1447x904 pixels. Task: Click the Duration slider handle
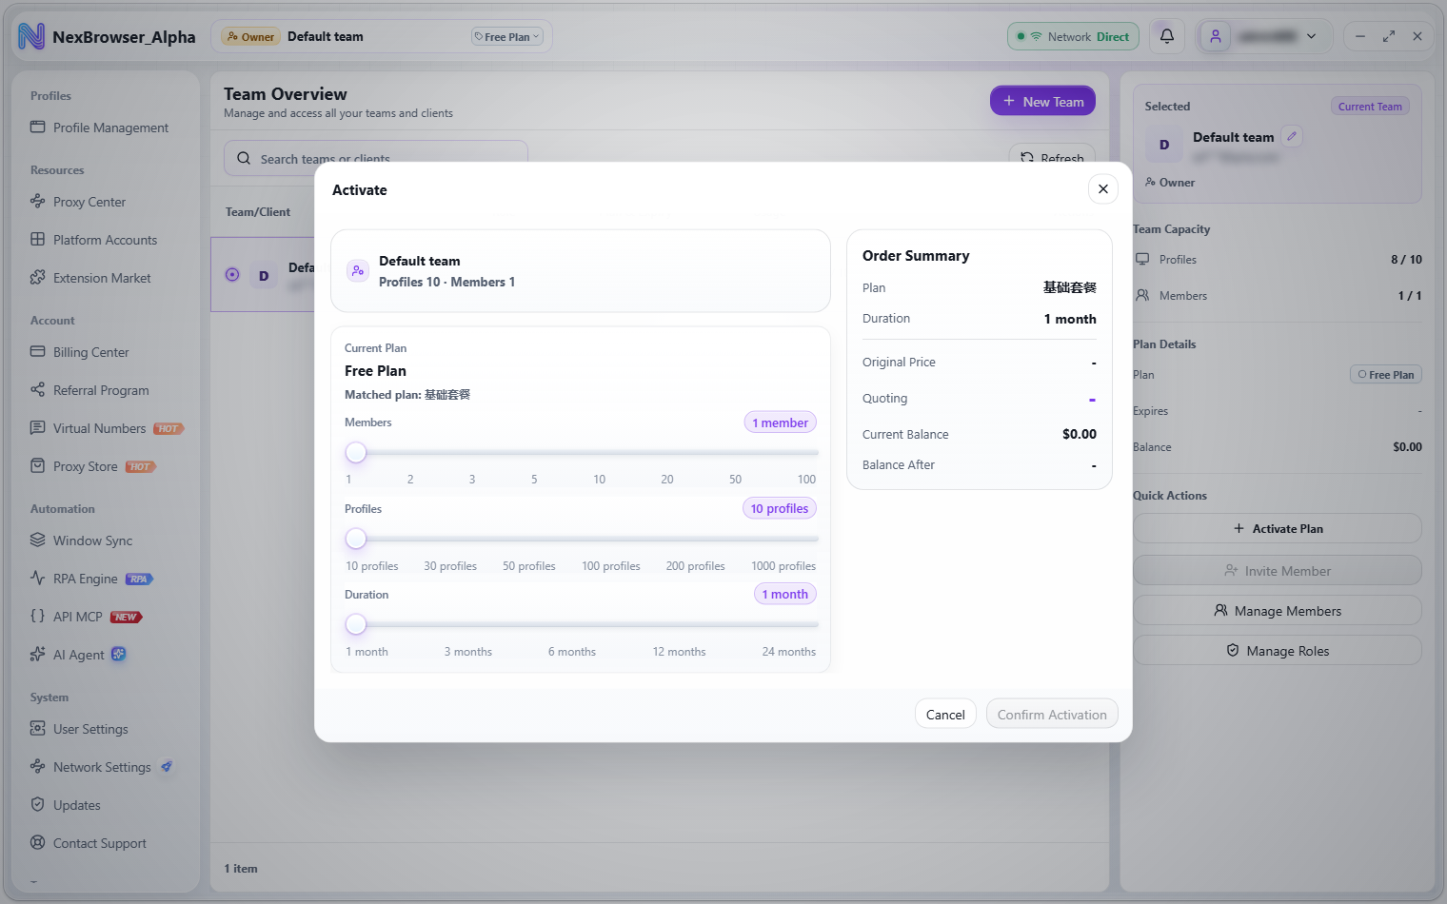356,624
